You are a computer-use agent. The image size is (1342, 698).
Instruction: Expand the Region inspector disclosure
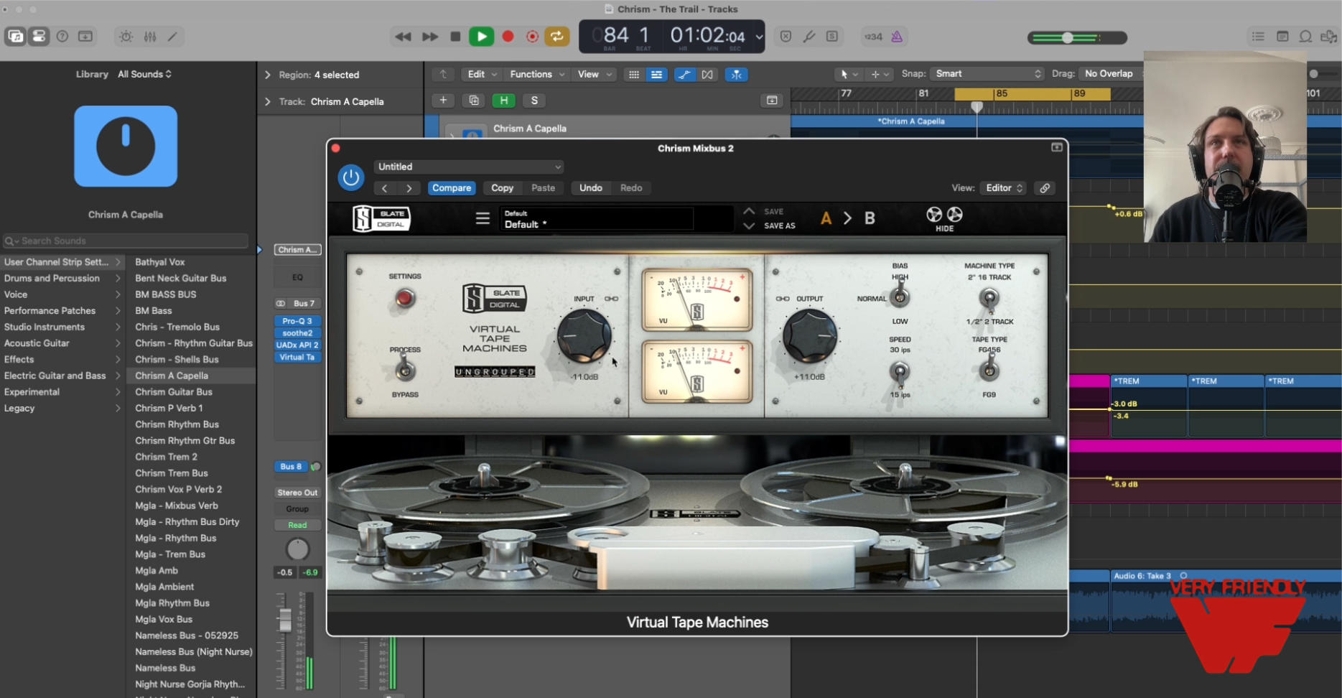tap(268, 75)
